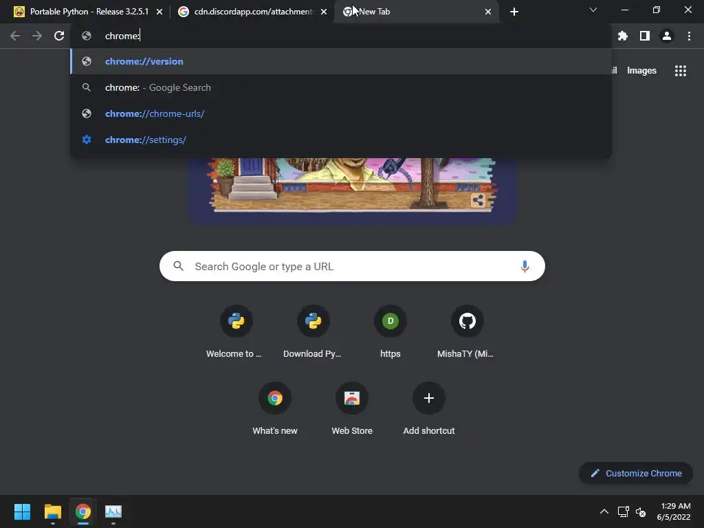Open network status tray icon
704x528 pixels.
623,511
